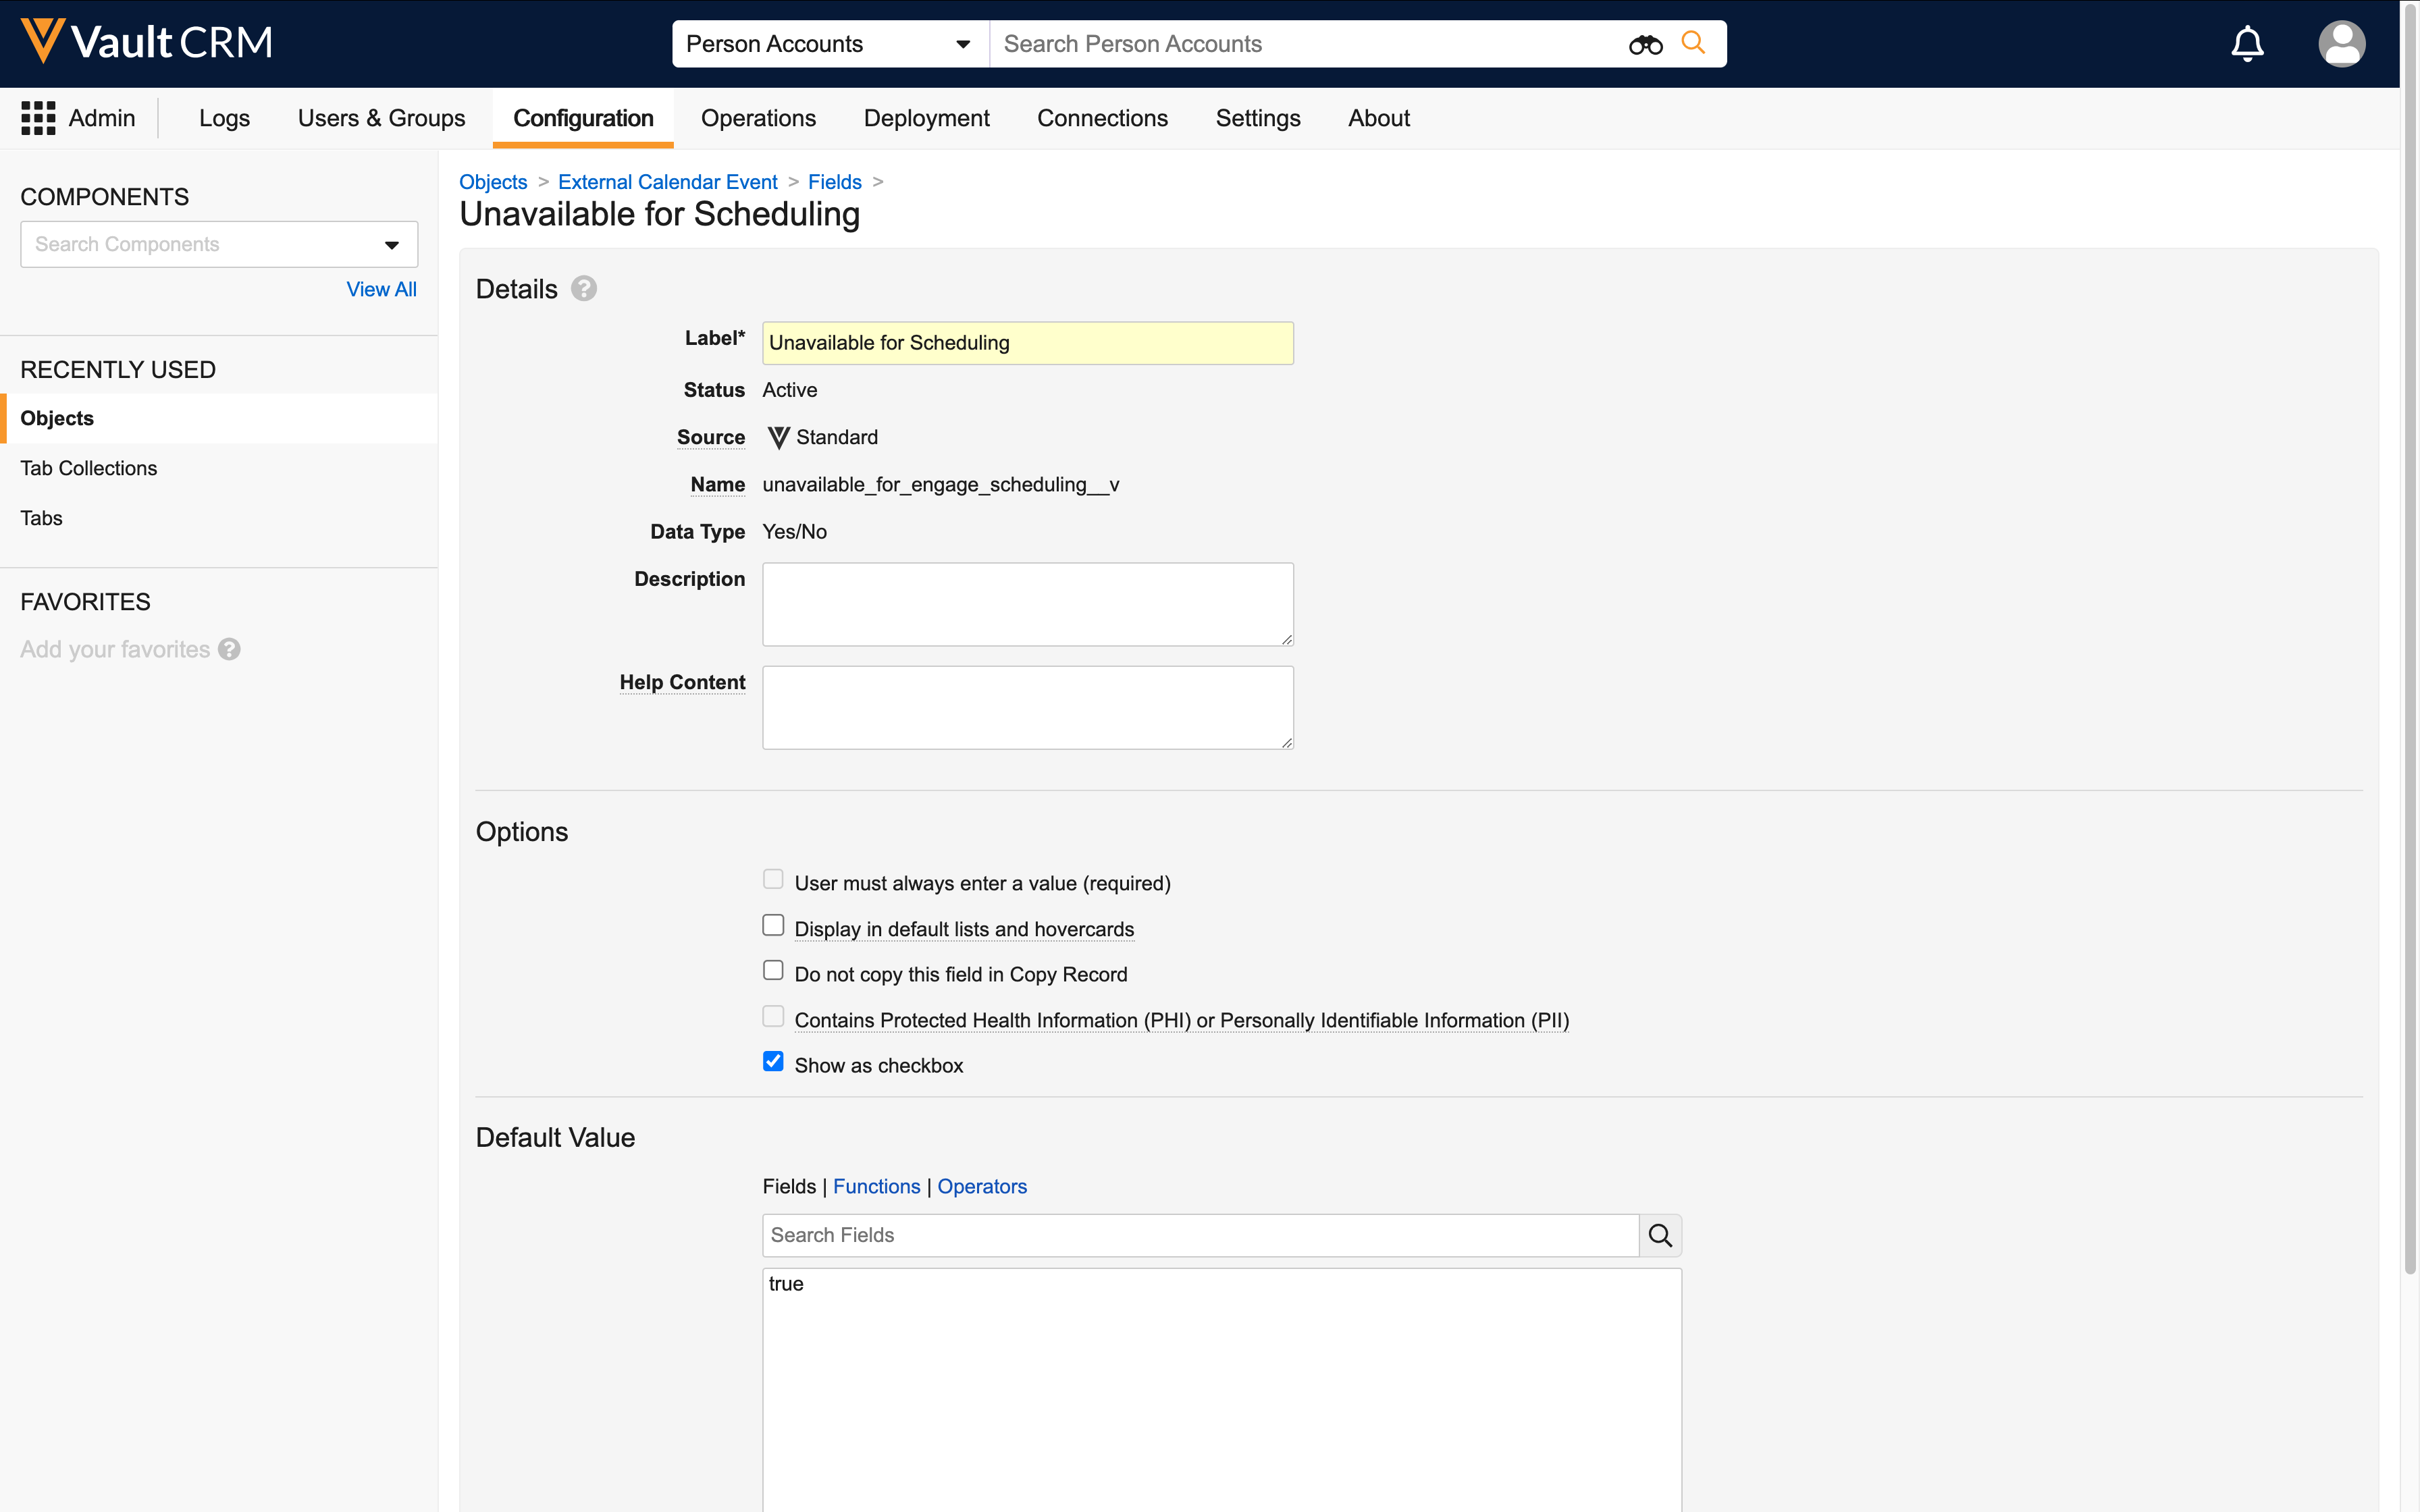Screen dimensions: 2420x1512
Task: Click the Vault CRM logo
Action: (146, 42)
